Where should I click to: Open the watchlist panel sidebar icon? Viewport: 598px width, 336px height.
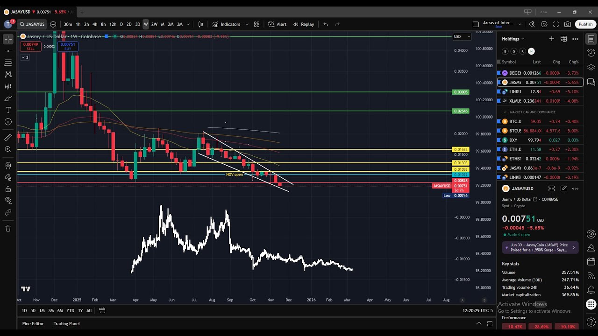pos(591,39)
